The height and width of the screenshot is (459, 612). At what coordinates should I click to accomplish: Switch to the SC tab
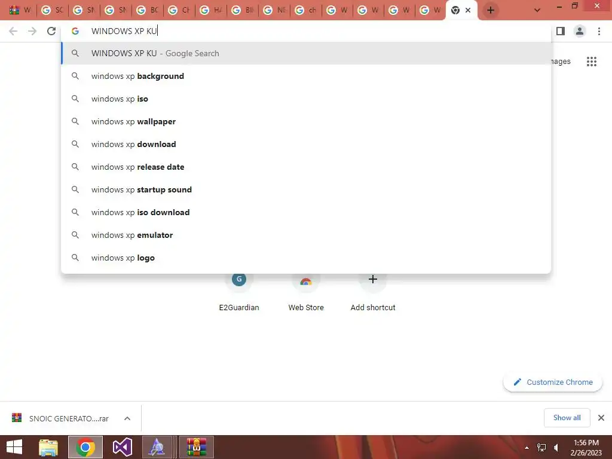(x=53, y=10)
